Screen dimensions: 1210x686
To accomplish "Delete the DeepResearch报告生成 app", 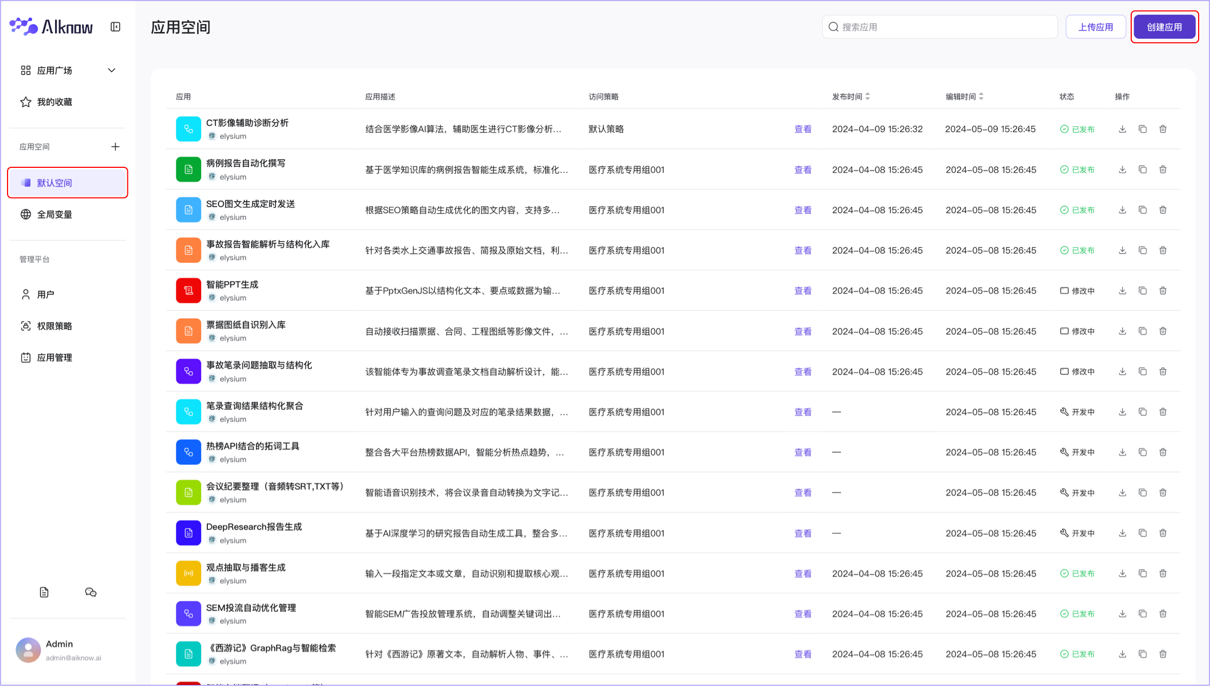I will [x=1163, y=533].
